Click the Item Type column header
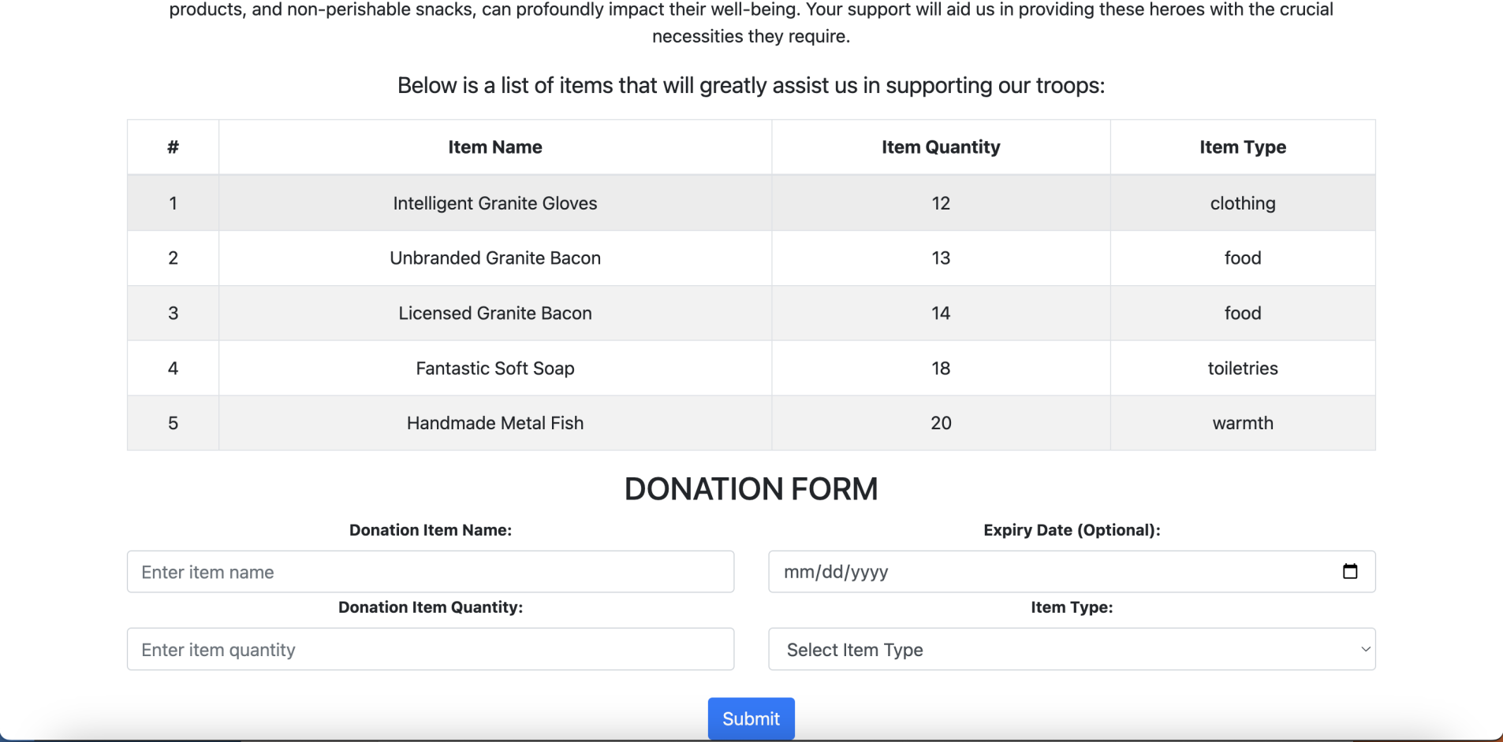Image resolution: width=1503 pixels, height=742 pixels. point(1243,147)
